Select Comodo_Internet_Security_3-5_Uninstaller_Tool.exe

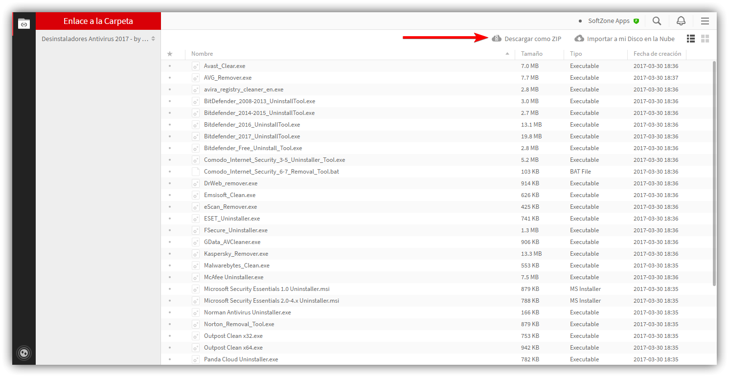pos(274,160)
